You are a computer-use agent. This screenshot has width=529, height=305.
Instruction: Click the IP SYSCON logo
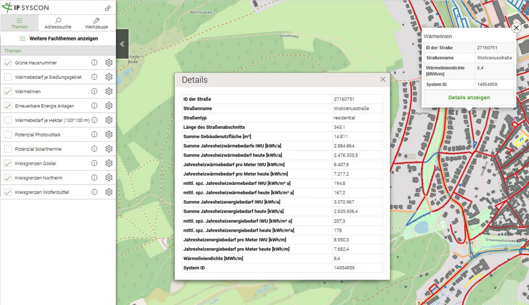point(26,8)
